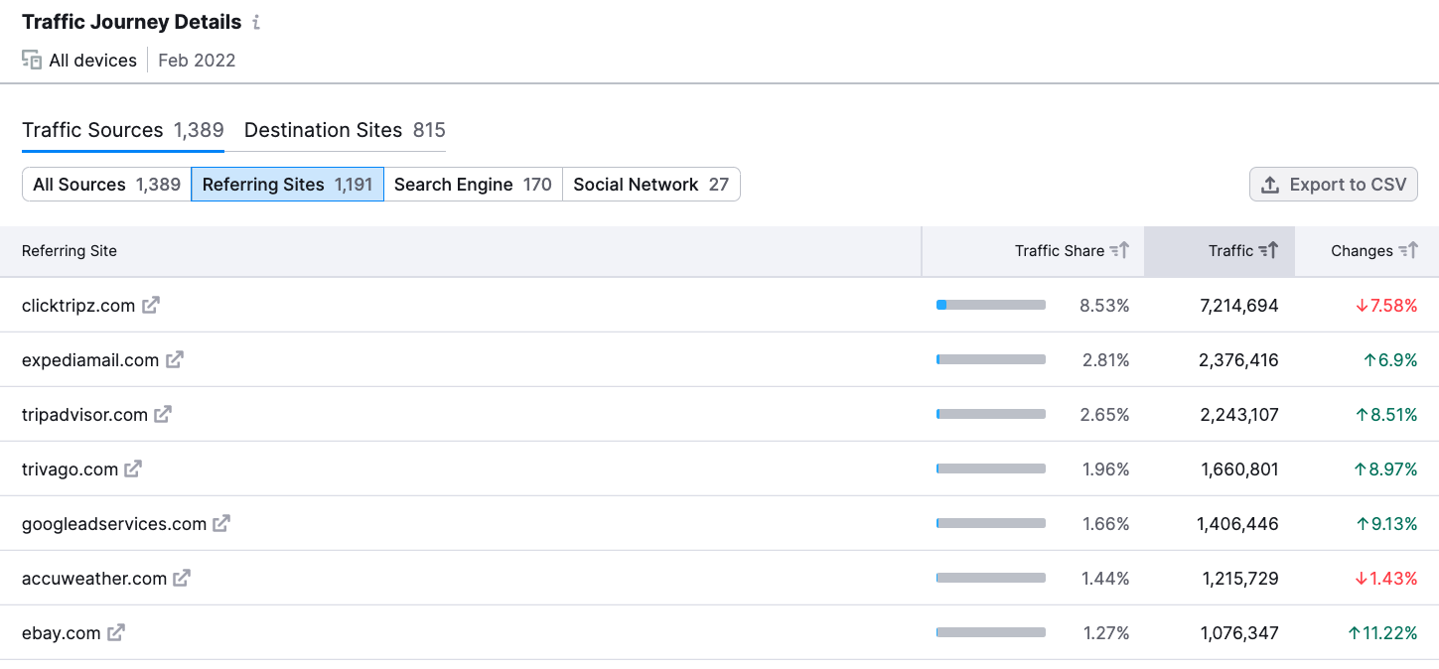Select the 1.66% traffic share value
Viewport: 1439px width, 669px height.
(1106, 524)
